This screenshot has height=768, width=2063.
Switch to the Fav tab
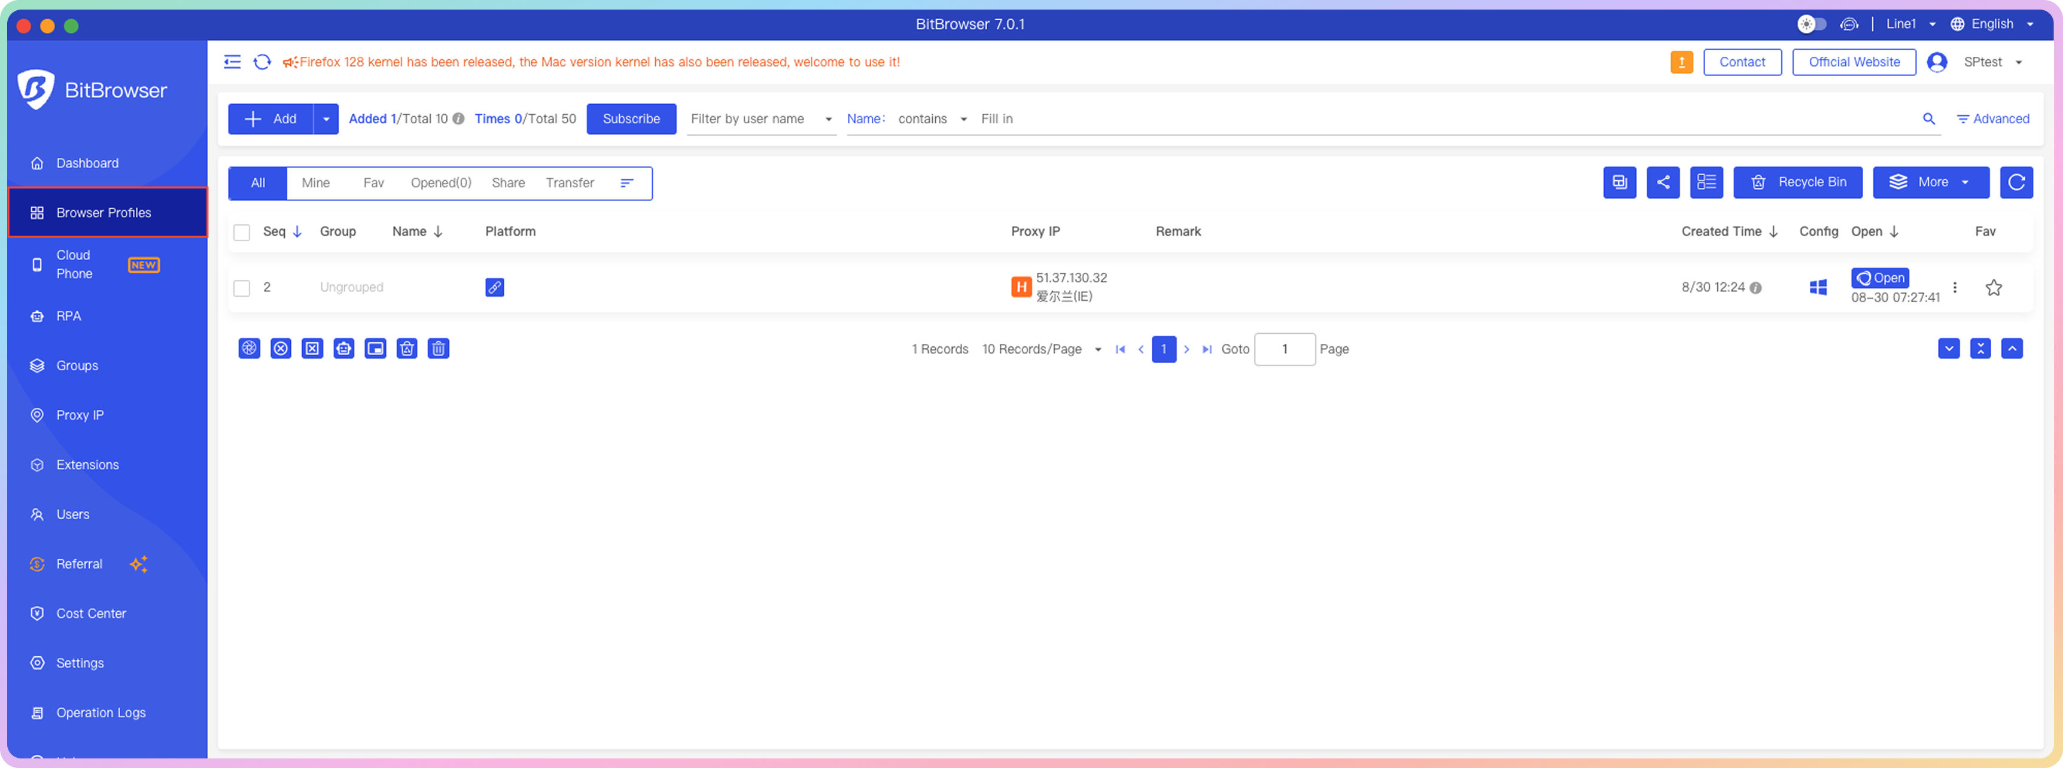point(373,184)
